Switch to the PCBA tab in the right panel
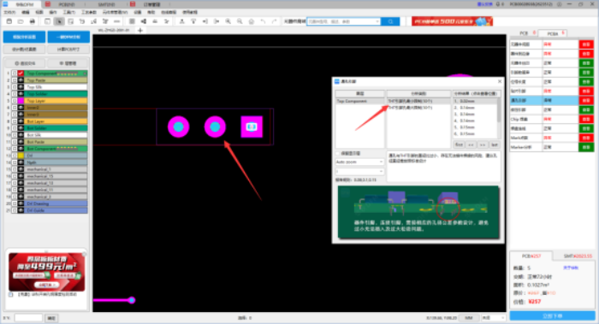Screen dimensions: 599x324 (x=553, y=33)
